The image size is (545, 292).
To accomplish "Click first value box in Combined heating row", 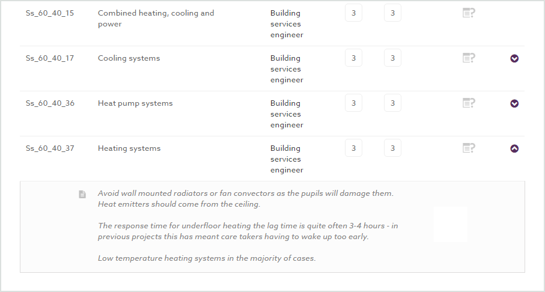I will pos(353,13).
